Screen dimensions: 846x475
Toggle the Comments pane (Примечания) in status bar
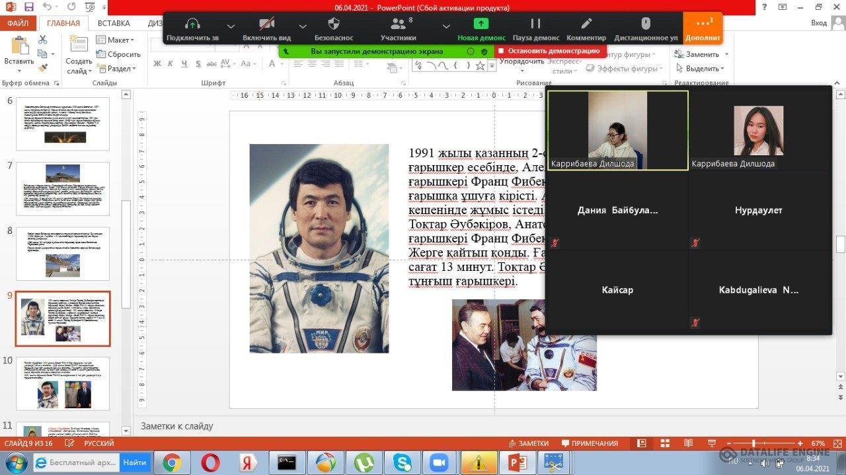[589, 443]
